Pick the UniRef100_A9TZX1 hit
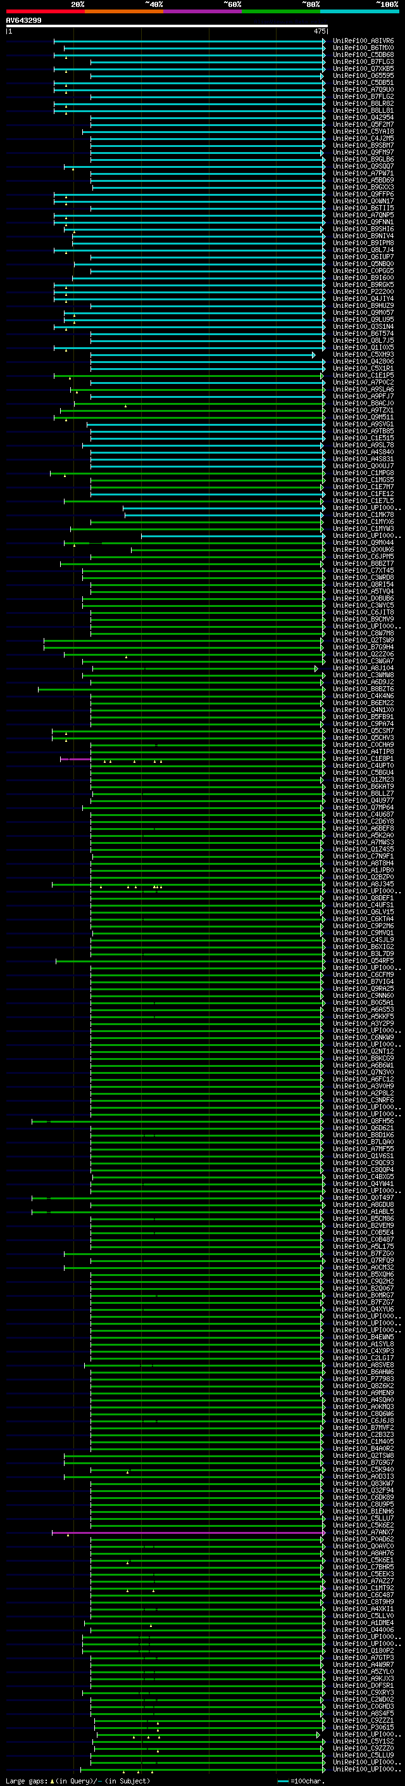Image resolution: width=405 pixels, height=1786 pixels. [x=363, y=410]
